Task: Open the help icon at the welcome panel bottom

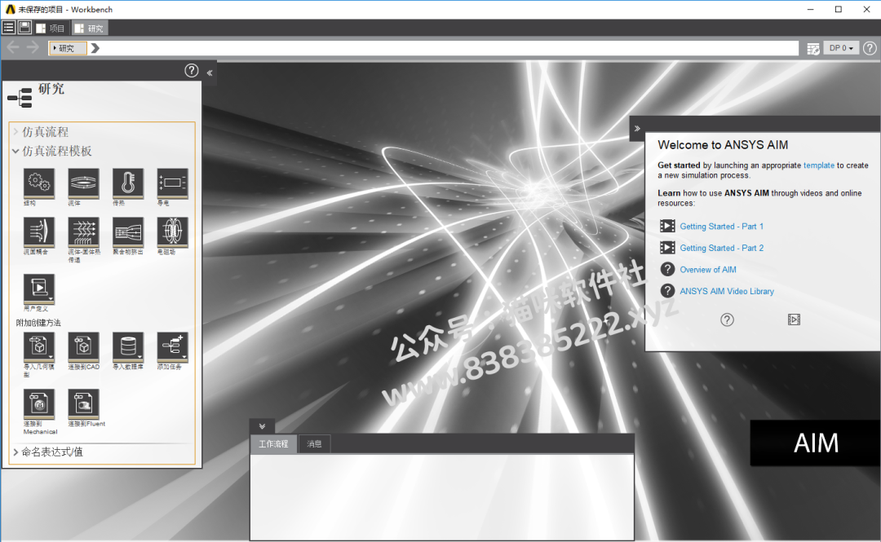Action: 727,319
